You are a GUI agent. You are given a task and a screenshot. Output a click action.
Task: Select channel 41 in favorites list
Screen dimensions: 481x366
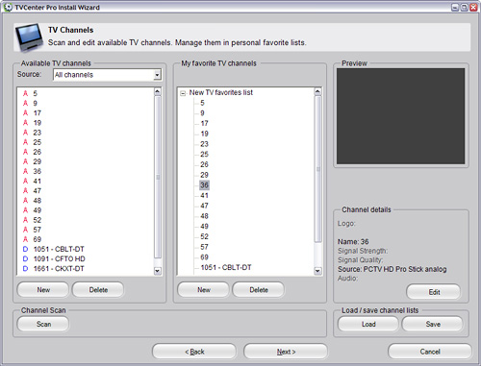(204, 195)
